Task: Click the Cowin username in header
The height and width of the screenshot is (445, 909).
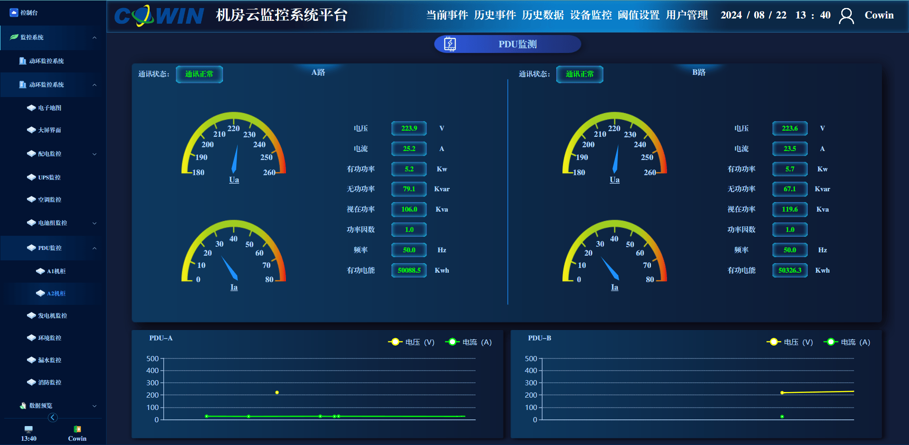Action: point(879,15)
